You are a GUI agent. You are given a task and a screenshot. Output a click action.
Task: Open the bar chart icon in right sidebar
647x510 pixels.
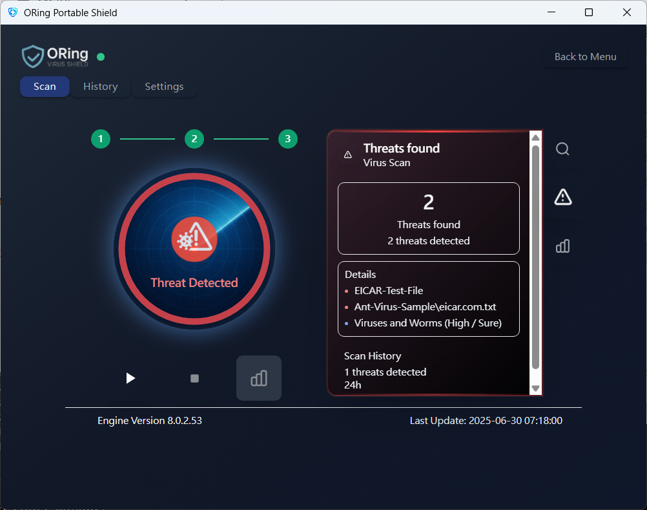[562, 246]
